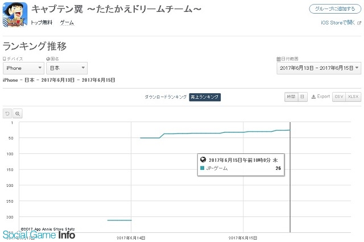Click the Export download icon
This screenshot has height=242, width=364.
pos(313,97)
